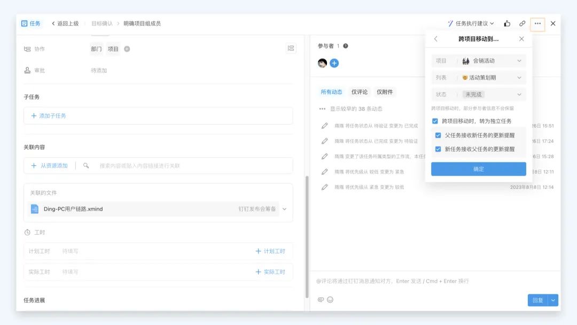Click 钉钉发布会筹备 label
This screenshot has height=325, width=577.
tap(257, 209)
